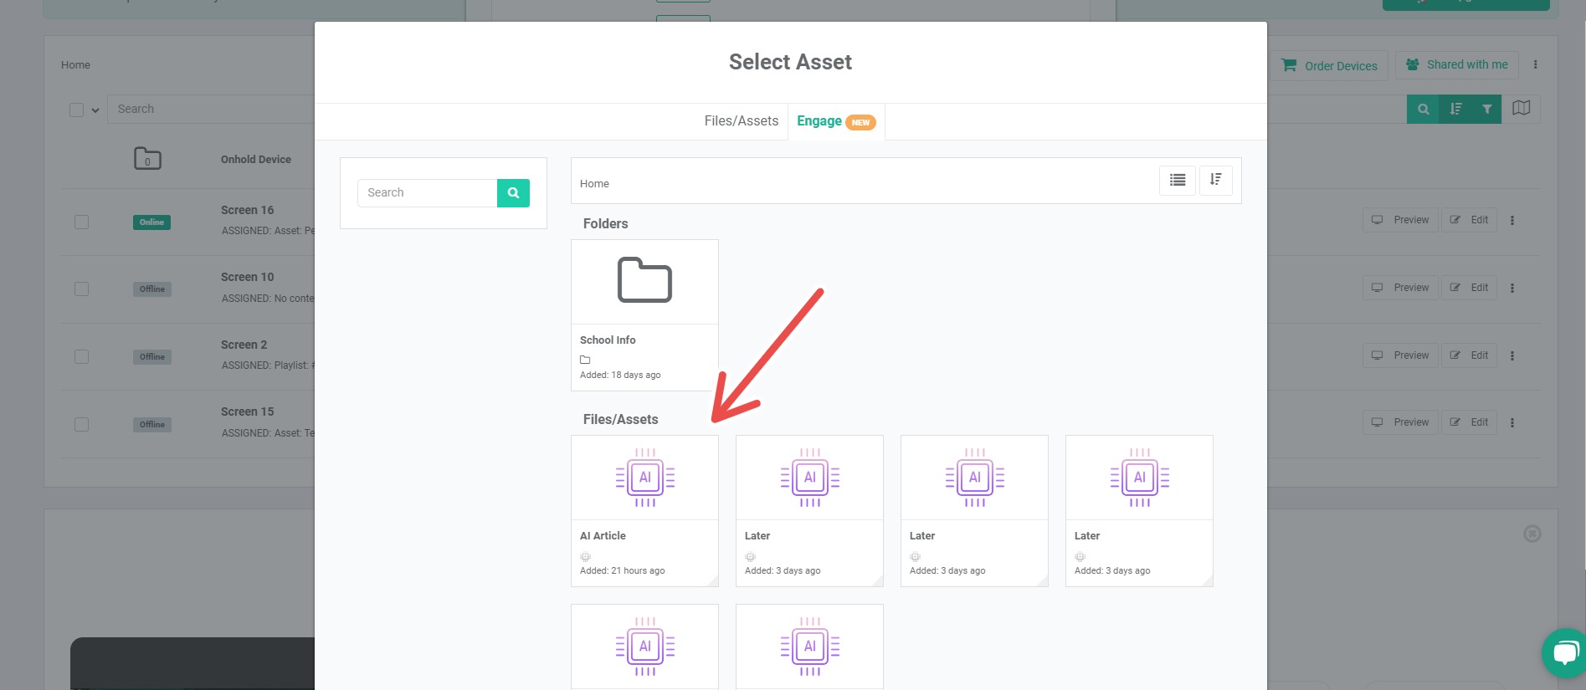The height and width of the screenshot is (690, 1586).
Task: Select the first Later asset card
Action: click(809, 511)
